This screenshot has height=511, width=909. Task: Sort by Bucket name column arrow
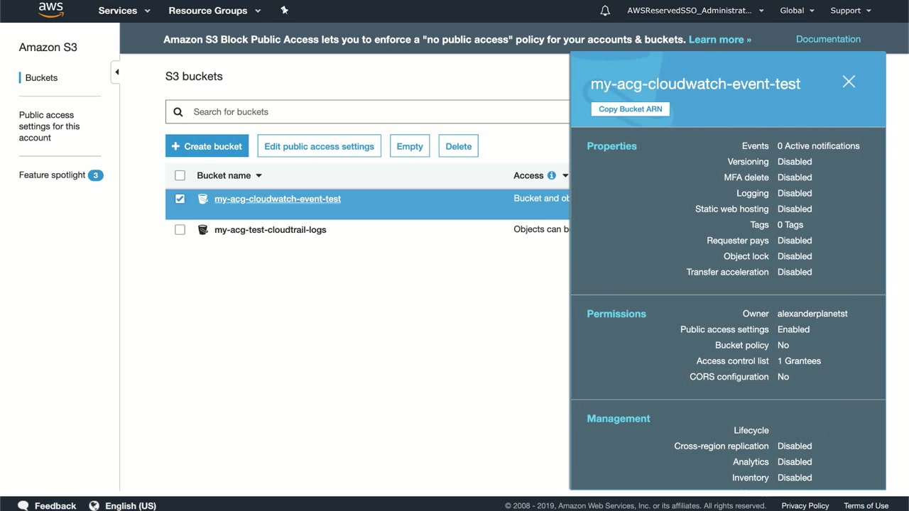[258, 175]
